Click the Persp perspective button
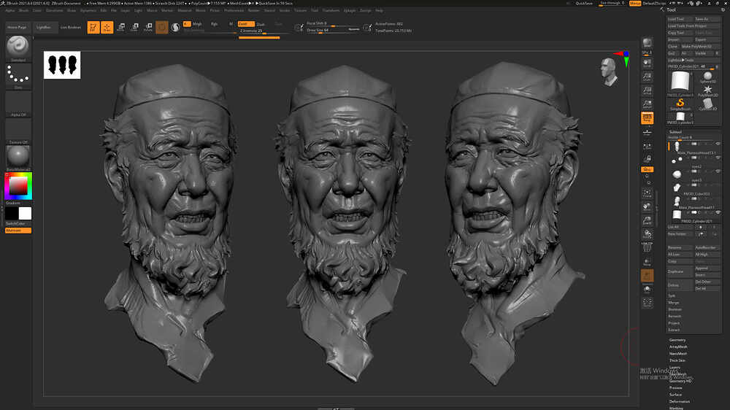 pyautogui.click(x=647, y=118)
